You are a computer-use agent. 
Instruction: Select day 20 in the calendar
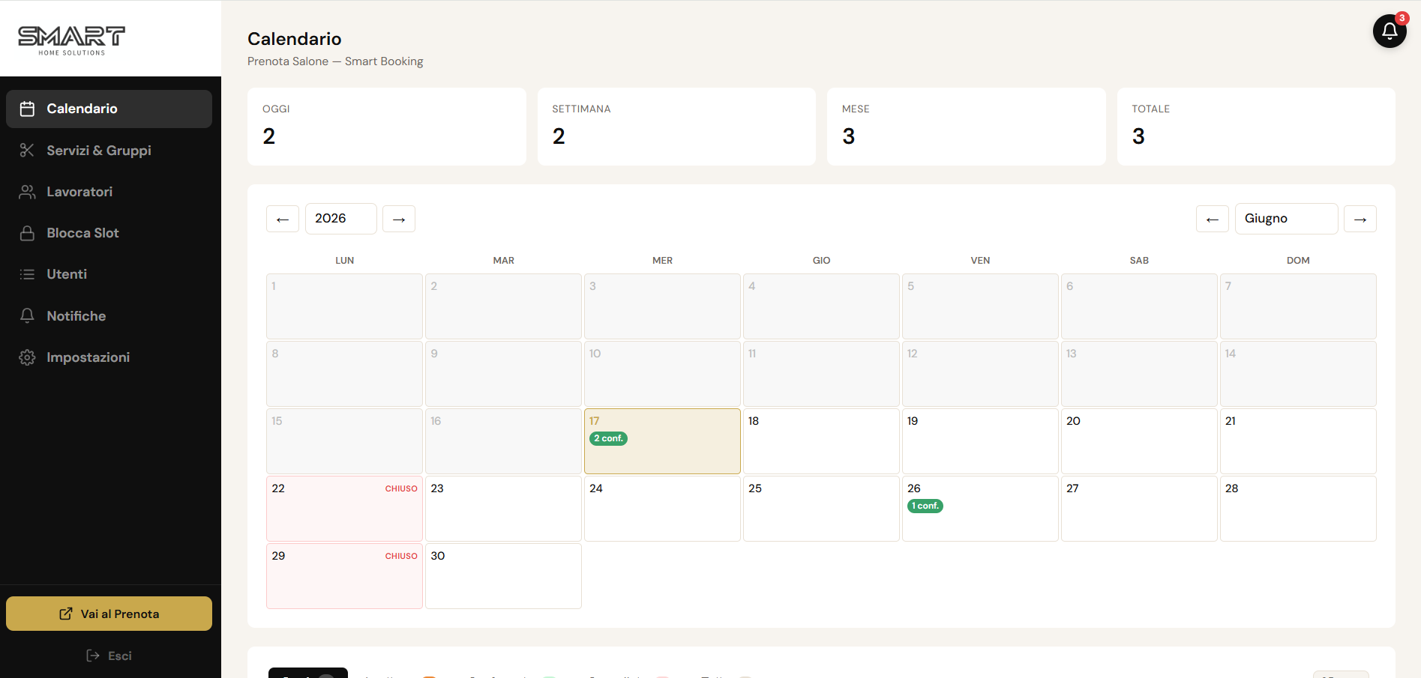point(1139,441)
